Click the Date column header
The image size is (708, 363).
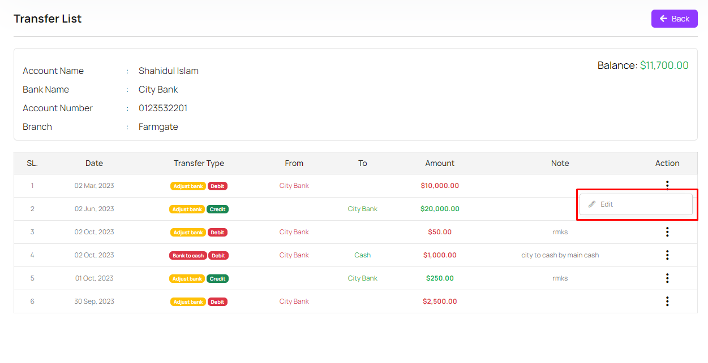94,163
